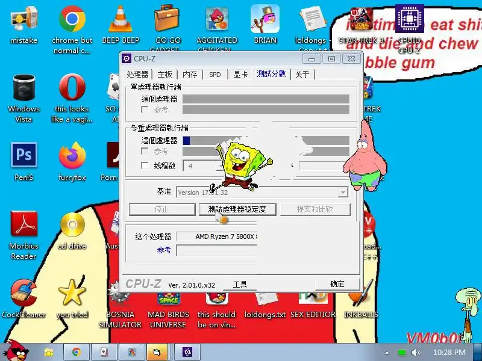Click the 提交和比較 button
Viewport: 482px width, 361px height.
(x=315, y=209)
